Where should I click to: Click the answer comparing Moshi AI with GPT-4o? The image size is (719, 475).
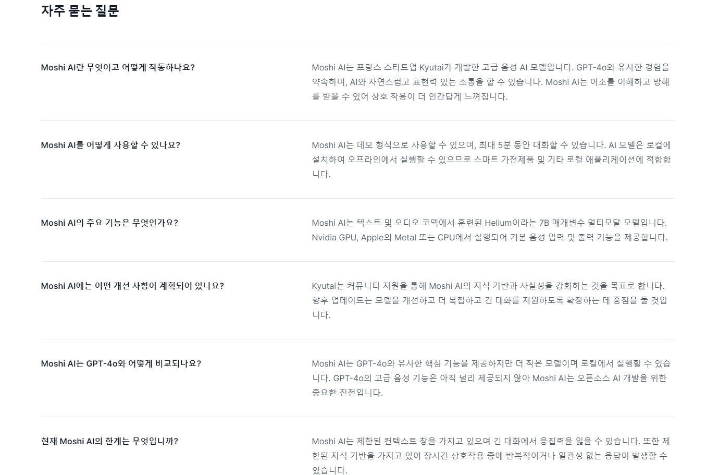(x=491, y=378)
